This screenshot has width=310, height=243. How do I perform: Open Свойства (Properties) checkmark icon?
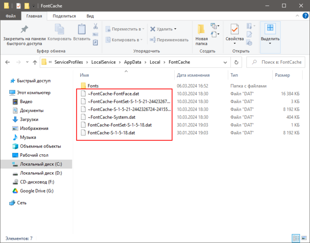(235, 30)
